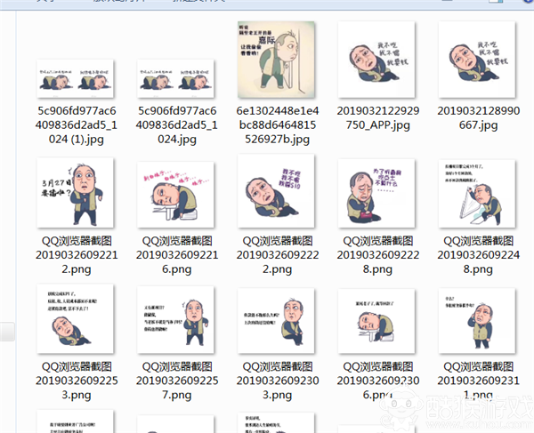Click filename label ending in "092248.png"
The width and height of the screenshot is (534, 433).
coord(479,255)
